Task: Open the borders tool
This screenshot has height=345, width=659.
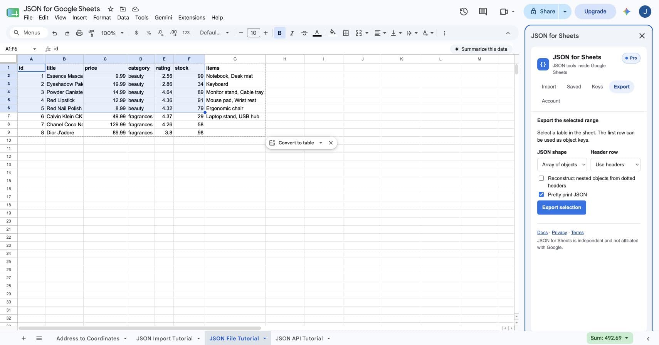Action: point(346,33)
